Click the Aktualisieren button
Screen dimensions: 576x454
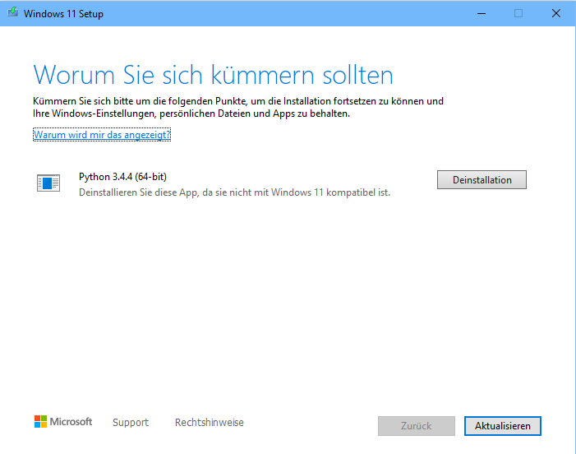click(503, 426)
